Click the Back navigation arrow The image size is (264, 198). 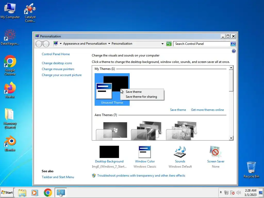39,44
